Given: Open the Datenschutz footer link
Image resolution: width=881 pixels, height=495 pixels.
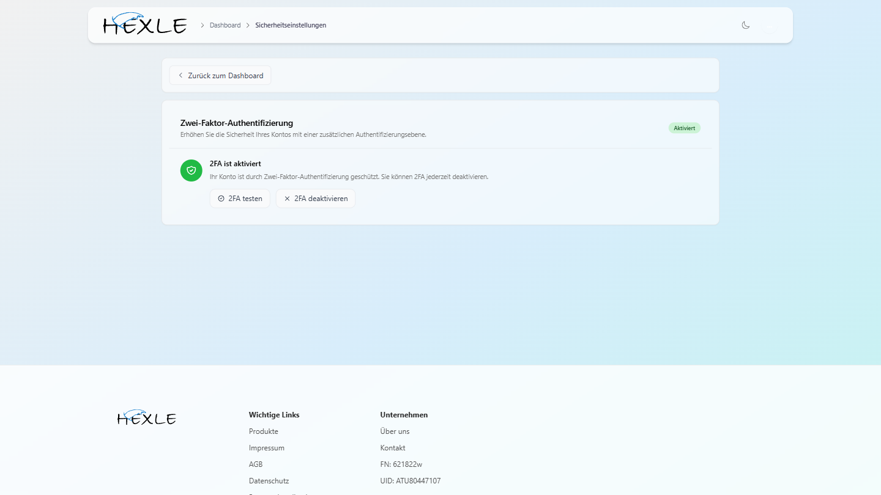Looking at the screenshot, I should [x=269, y=481].
